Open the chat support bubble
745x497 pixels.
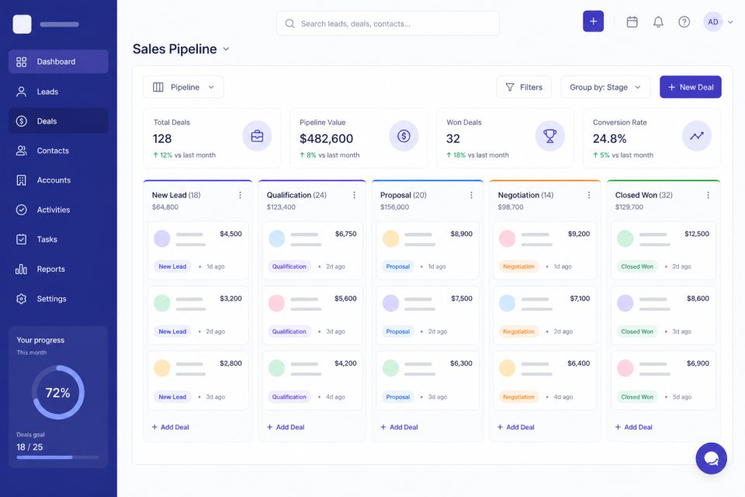coord(712,458)
